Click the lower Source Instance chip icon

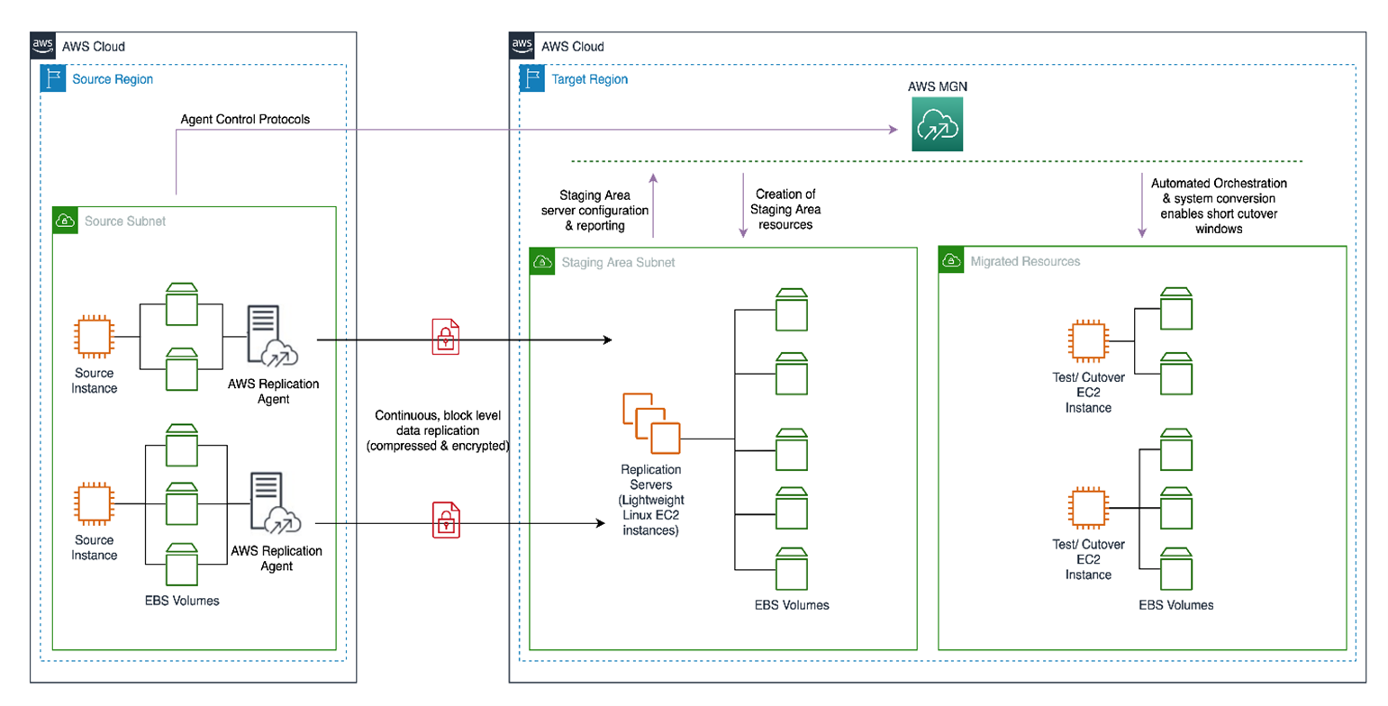pyautogui.click(x=94, y=502)
